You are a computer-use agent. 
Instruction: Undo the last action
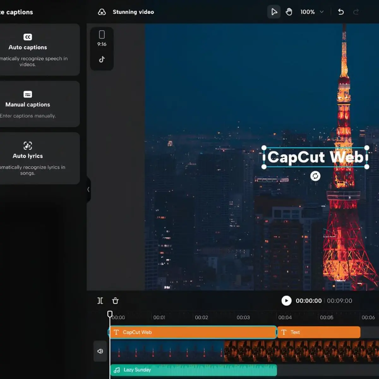tap(341, 12)
